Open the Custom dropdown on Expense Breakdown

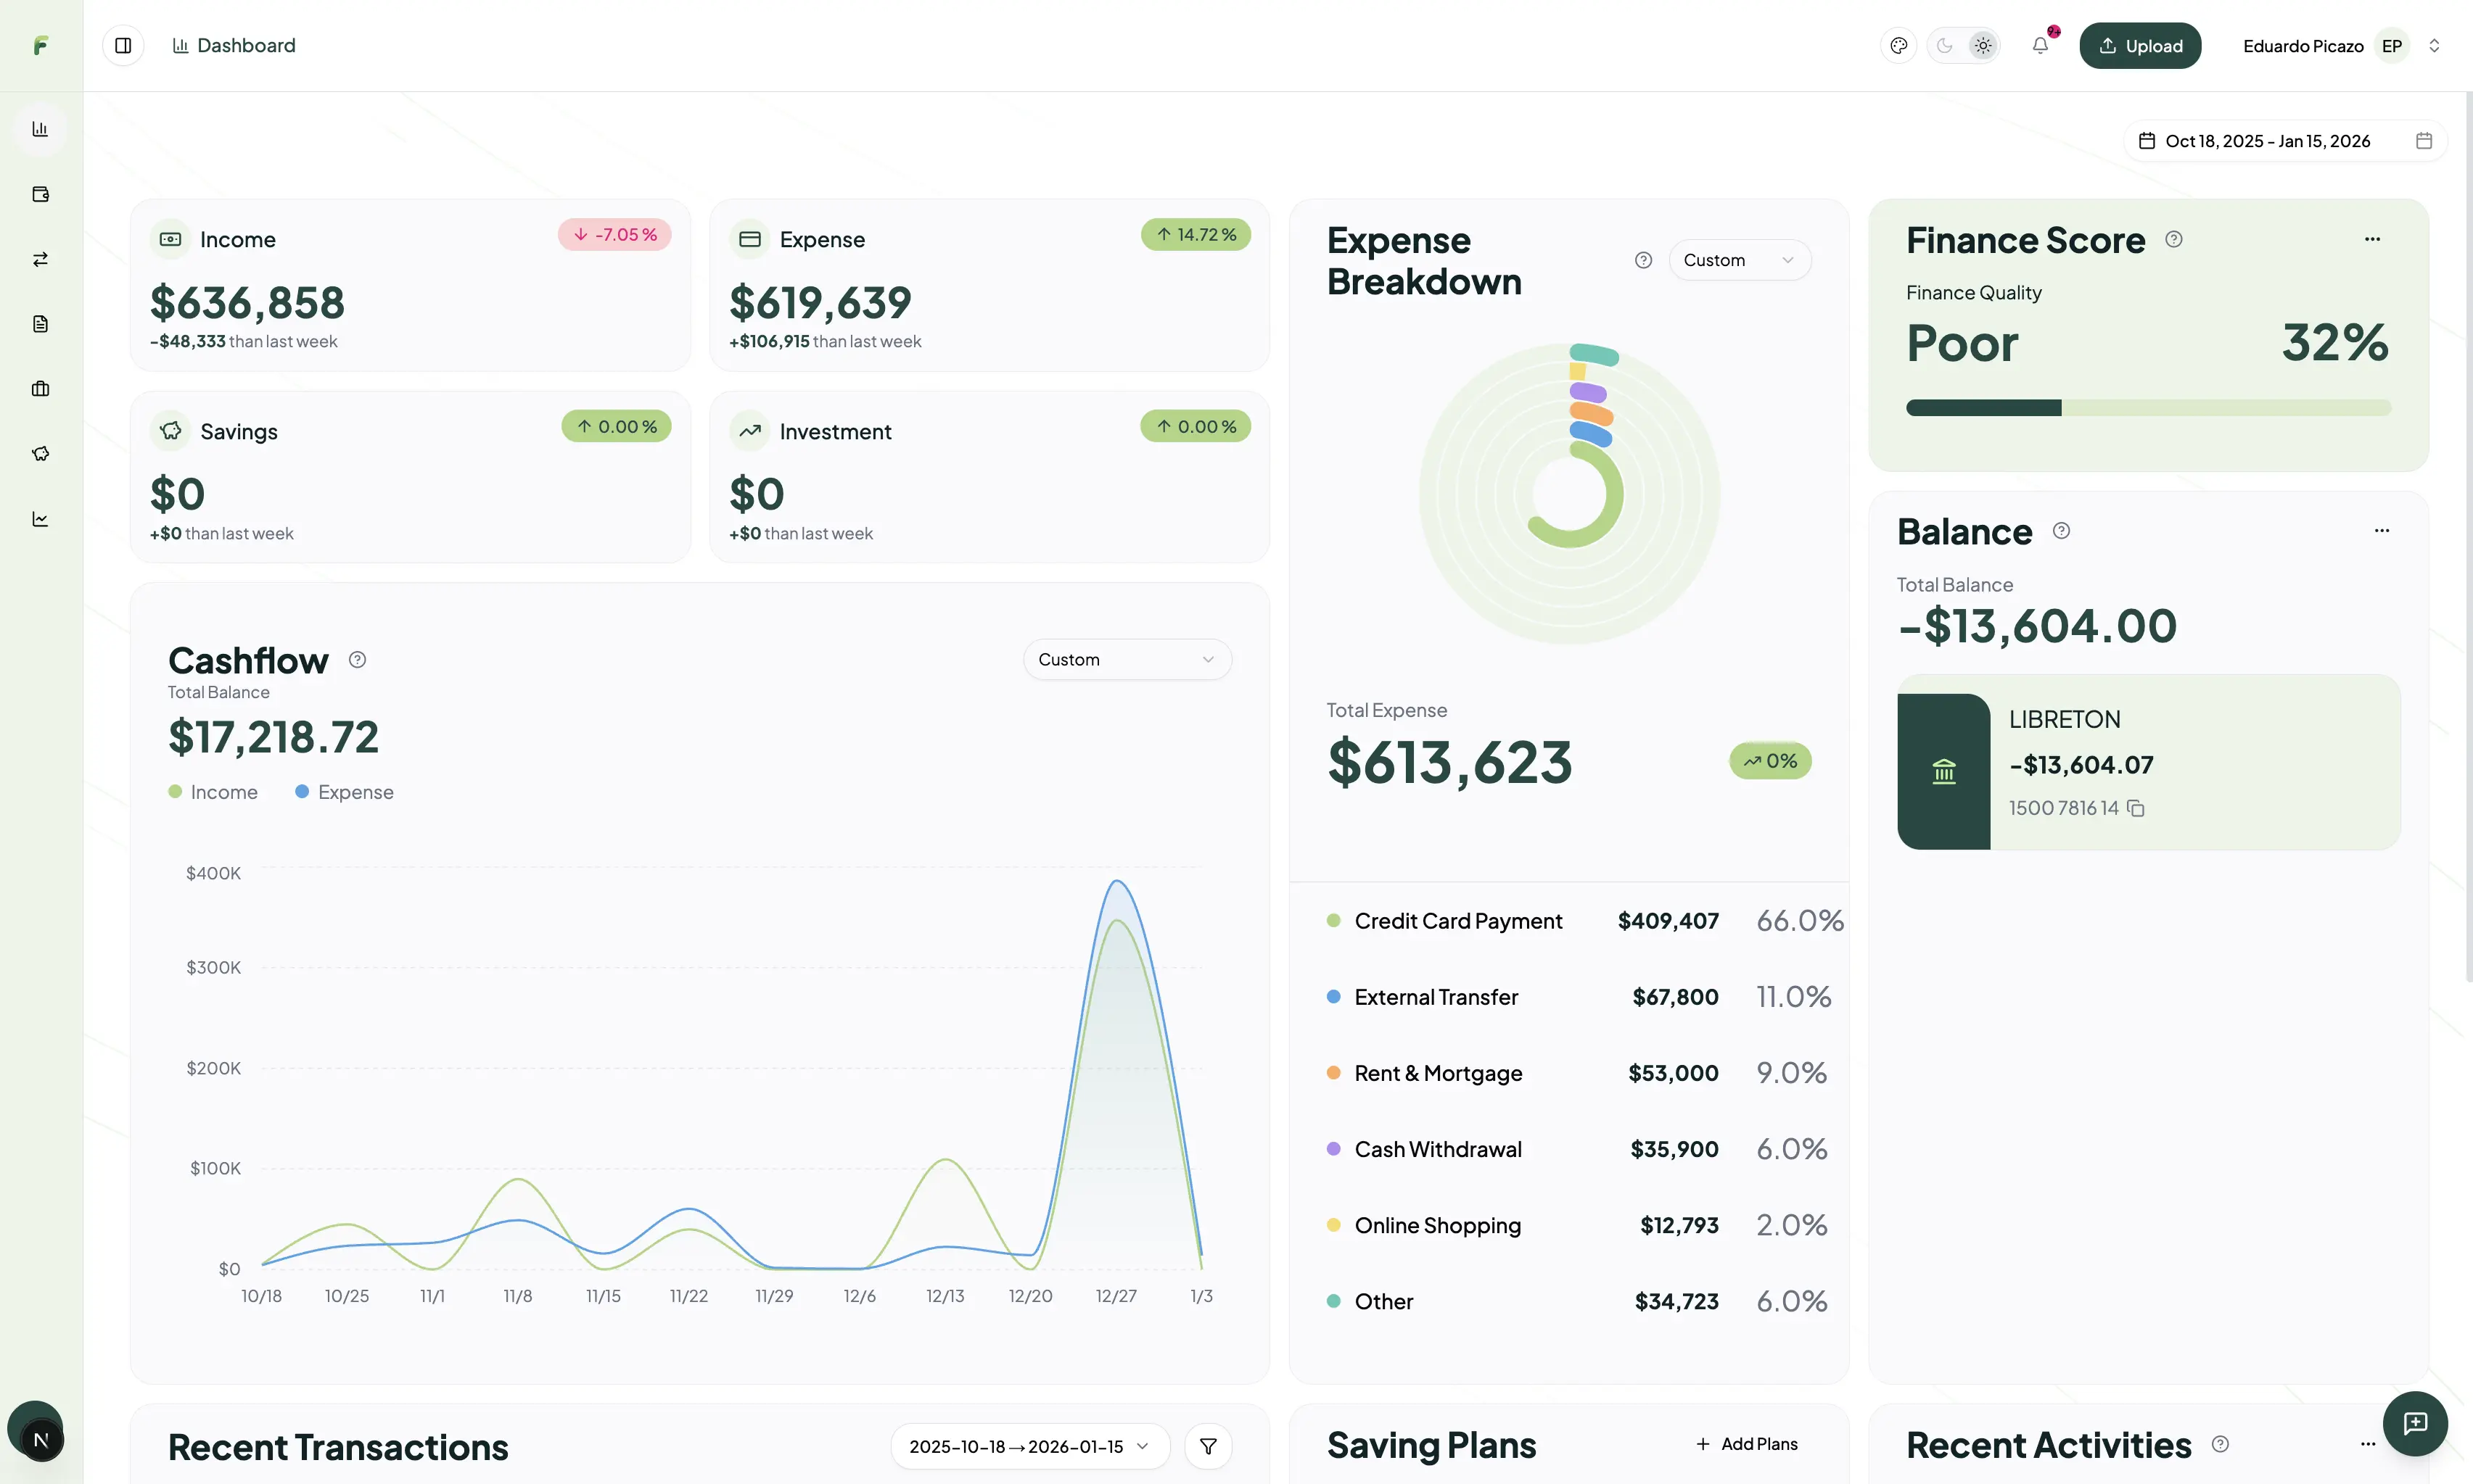click(1739, 259)
